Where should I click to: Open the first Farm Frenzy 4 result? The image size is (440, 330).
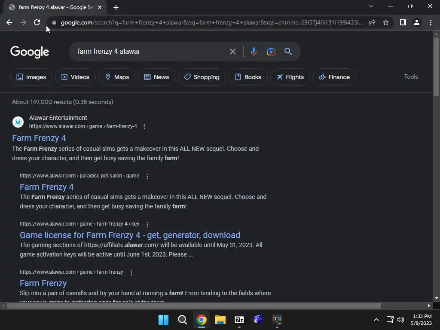pyautogui.click(x=39, y=138)
